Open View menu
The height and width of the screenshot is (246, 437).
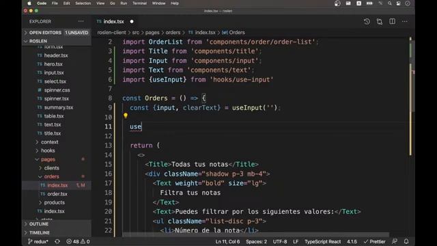tap(100, 3)
